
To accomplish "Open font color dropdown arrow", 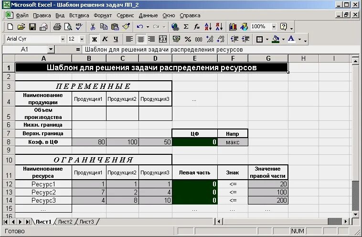I will (299, 39).
